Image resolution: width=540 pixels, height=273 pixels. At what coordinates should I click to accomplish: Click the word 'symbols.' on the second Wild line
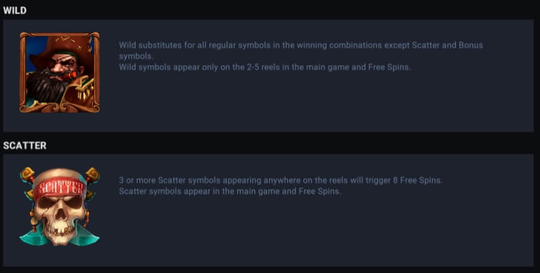coord(136,56)
